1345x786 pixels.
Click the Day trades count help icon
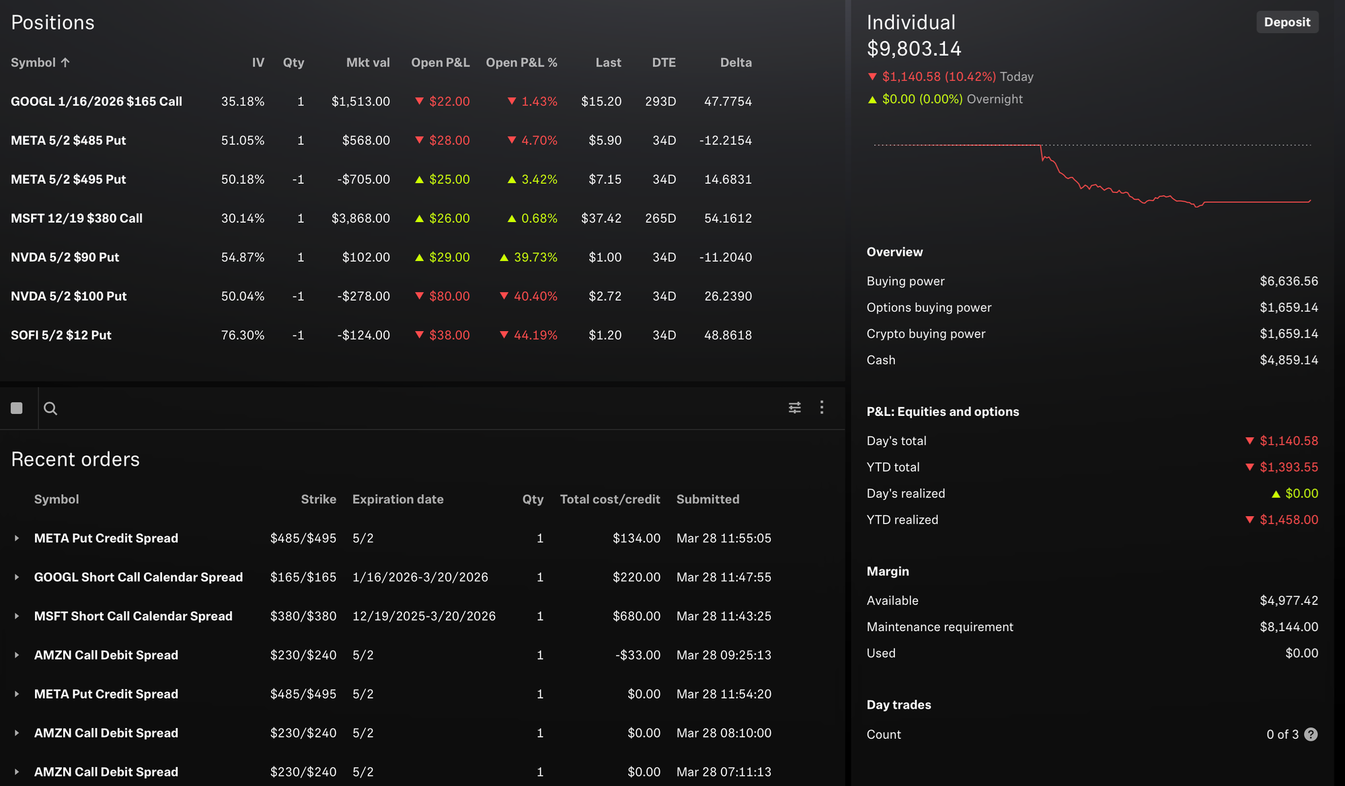point(1311,734)
